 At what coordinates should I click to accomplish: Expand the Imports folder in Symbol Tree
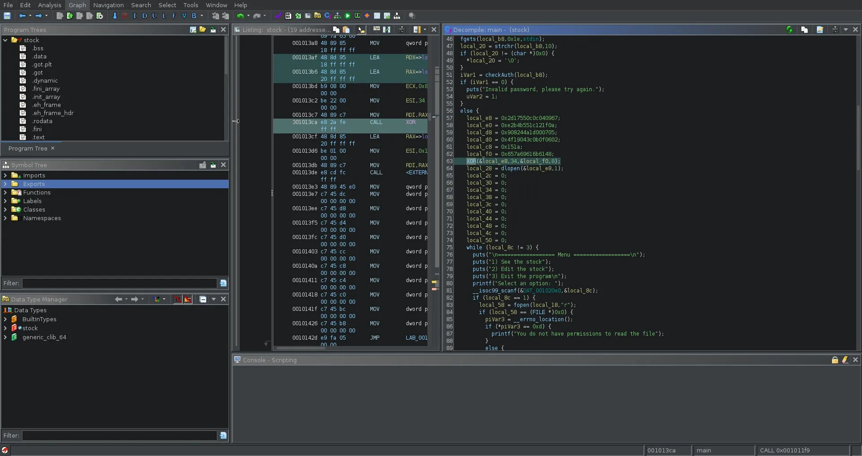[5, 175]
